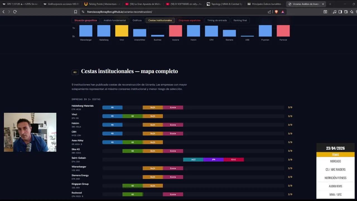The height and width of the screenshot is (201, 357).
Task: Switch to Talking Points Momentum tab
Action: (x=102, y=4)
